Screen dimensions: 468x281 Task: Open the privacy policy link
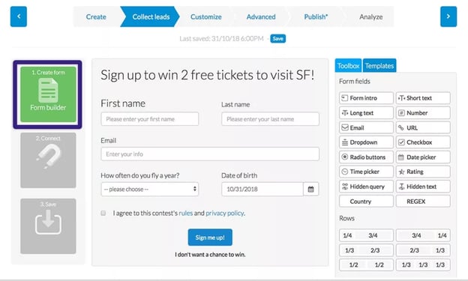point(225,213)
